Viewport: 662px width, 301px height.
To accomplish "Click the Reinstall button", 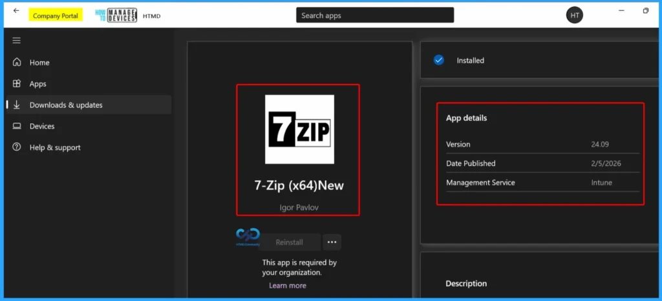I will click(289, 242).
